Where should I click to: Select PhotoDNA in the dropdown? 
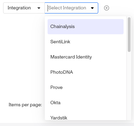pos(85,72)
